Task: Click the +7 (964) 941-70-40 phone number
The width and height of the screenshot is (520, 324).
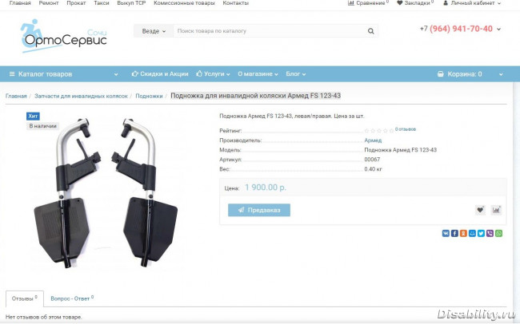Action: (456, 29)
